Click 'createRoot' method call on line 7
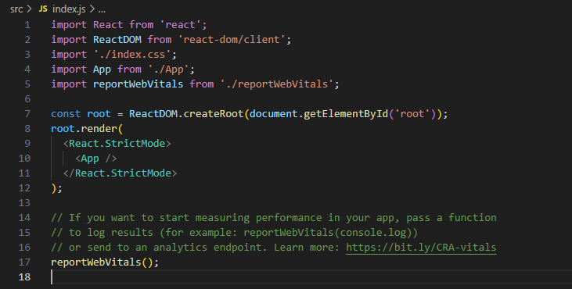572x289 pixels. (214, 114)
